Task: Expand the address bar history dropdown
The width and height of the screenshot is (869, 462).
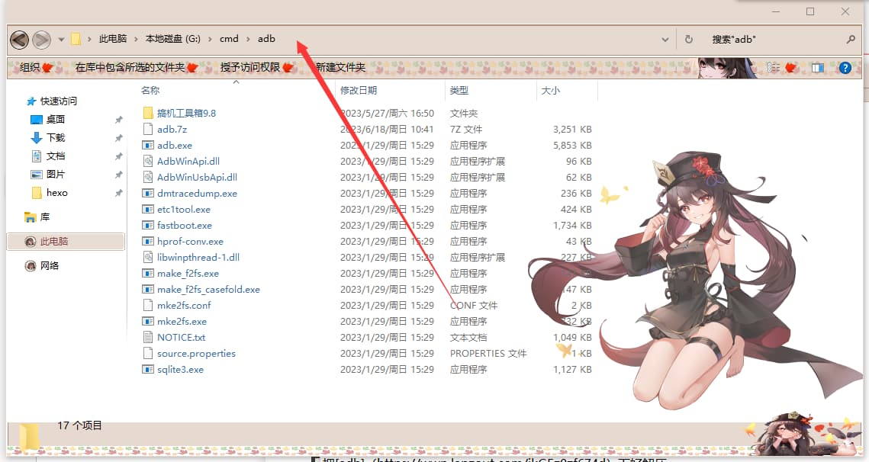Action: 665,40
